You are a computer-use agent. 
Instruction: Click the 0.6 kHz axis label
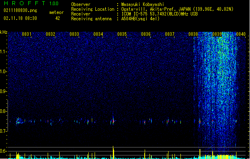(x=4, y=151)
